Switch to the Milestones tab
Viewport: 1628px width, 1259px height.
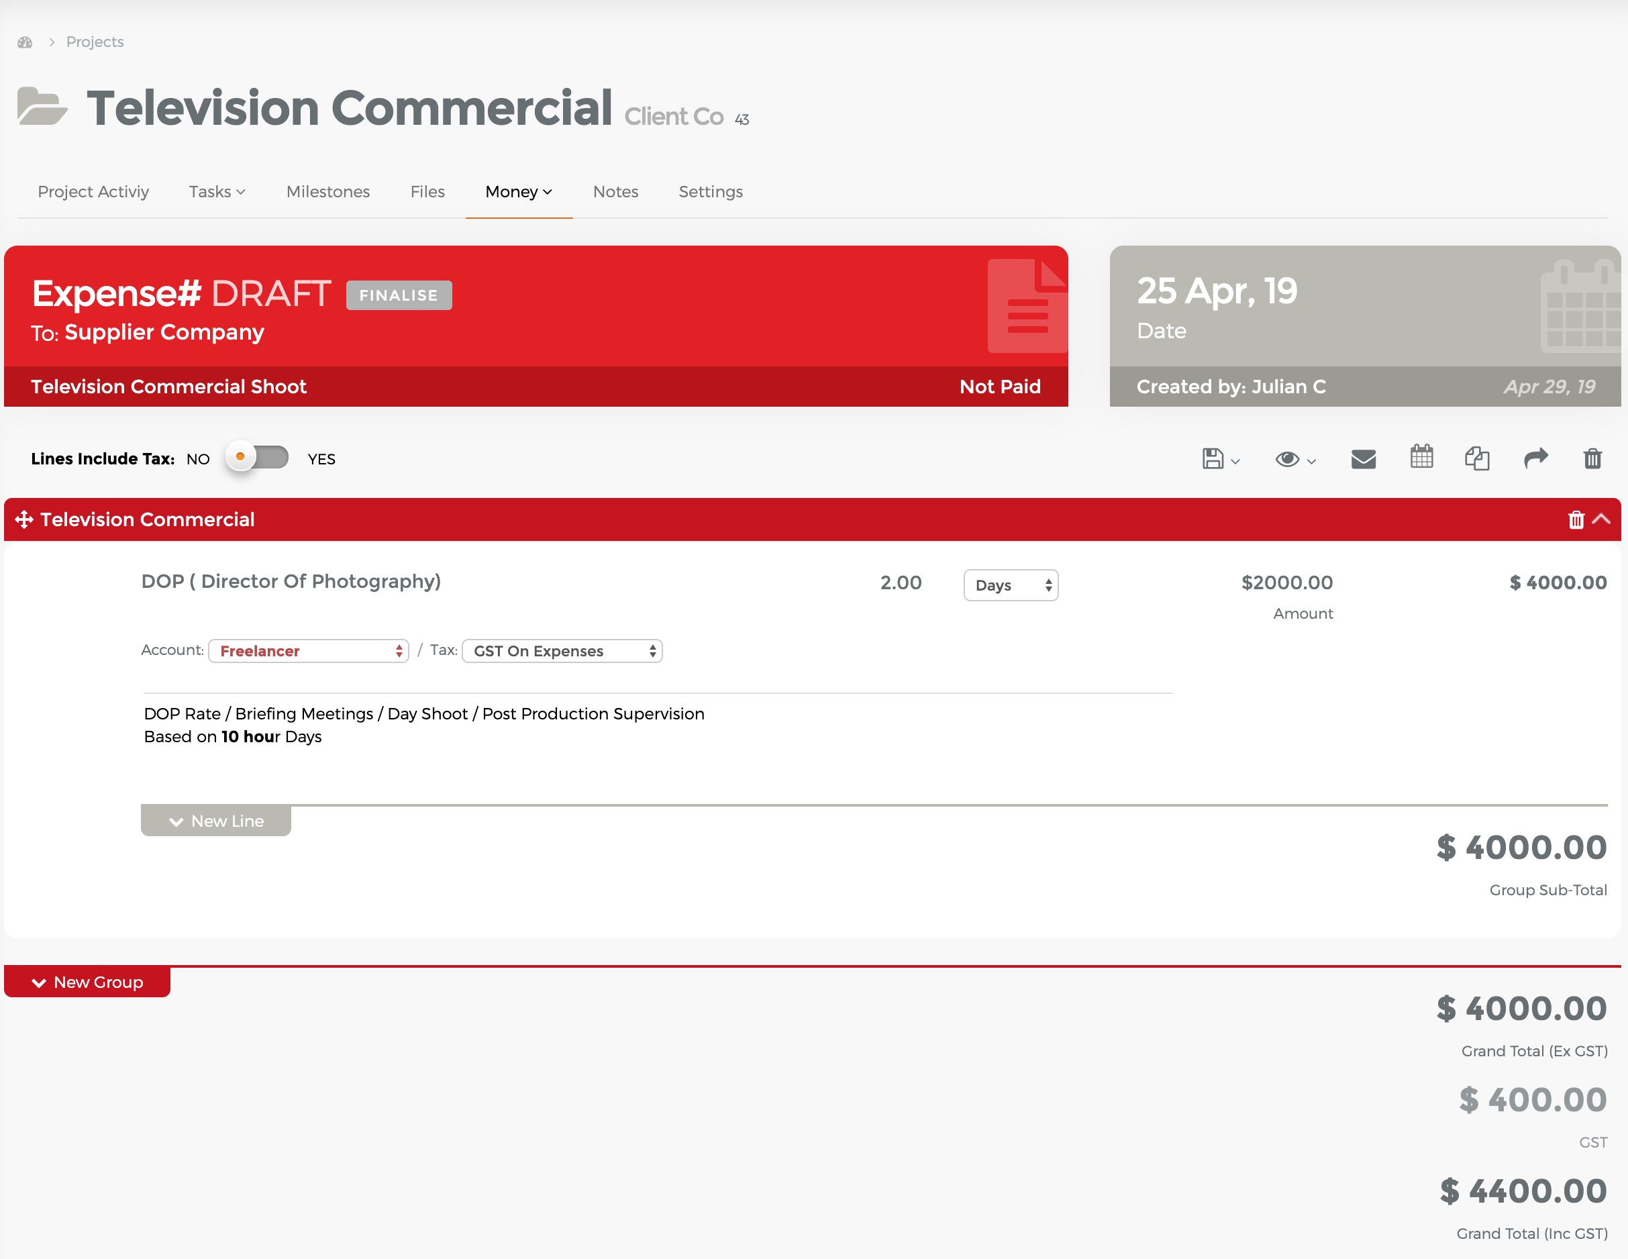tap(328, 191)
